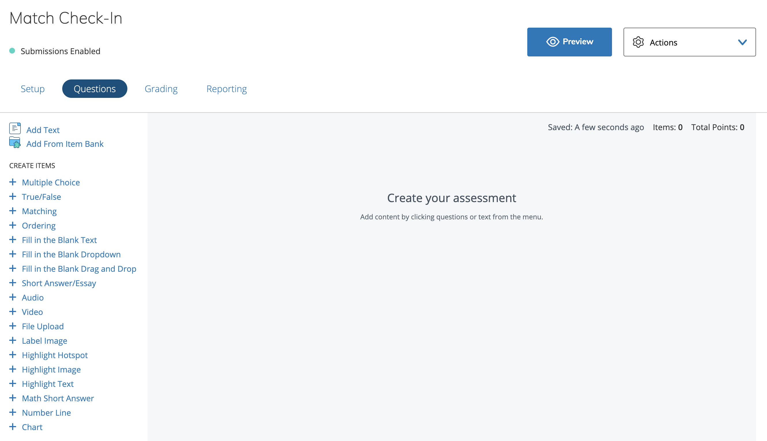
Task: Open the Grading tab
Action: [x=161, y=89]
